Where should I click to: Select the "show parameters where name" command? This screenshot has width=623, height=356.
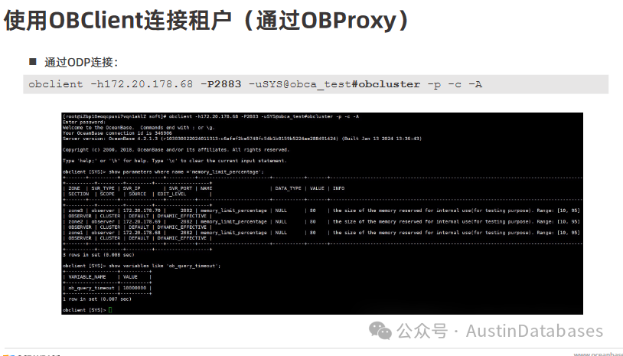click(186, 172)
